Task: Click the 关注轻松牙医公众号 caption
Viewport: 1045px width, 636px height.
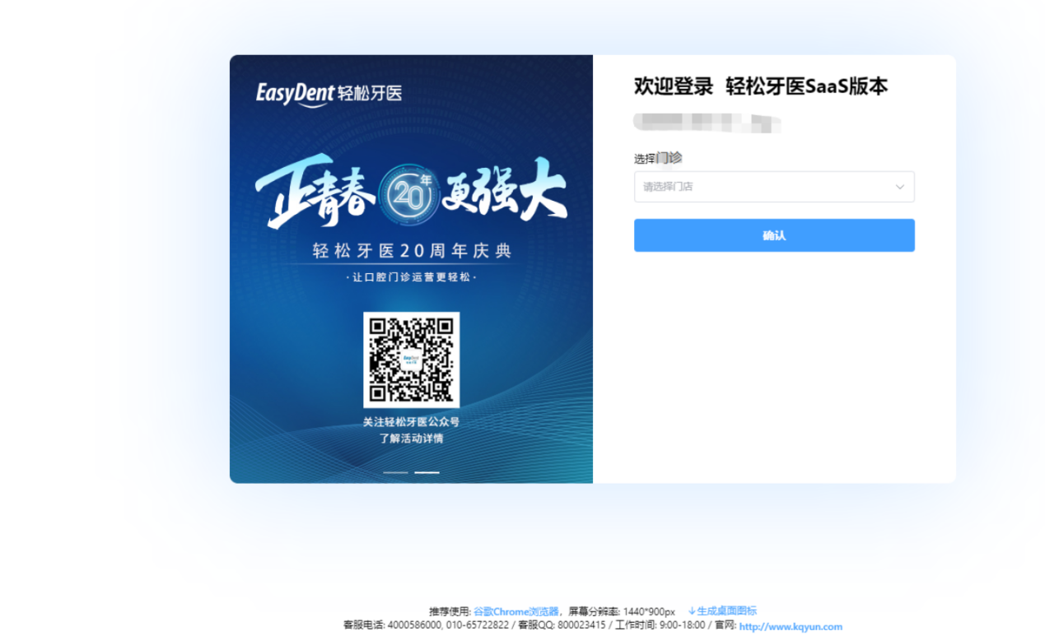Action: tap(411, 422)
